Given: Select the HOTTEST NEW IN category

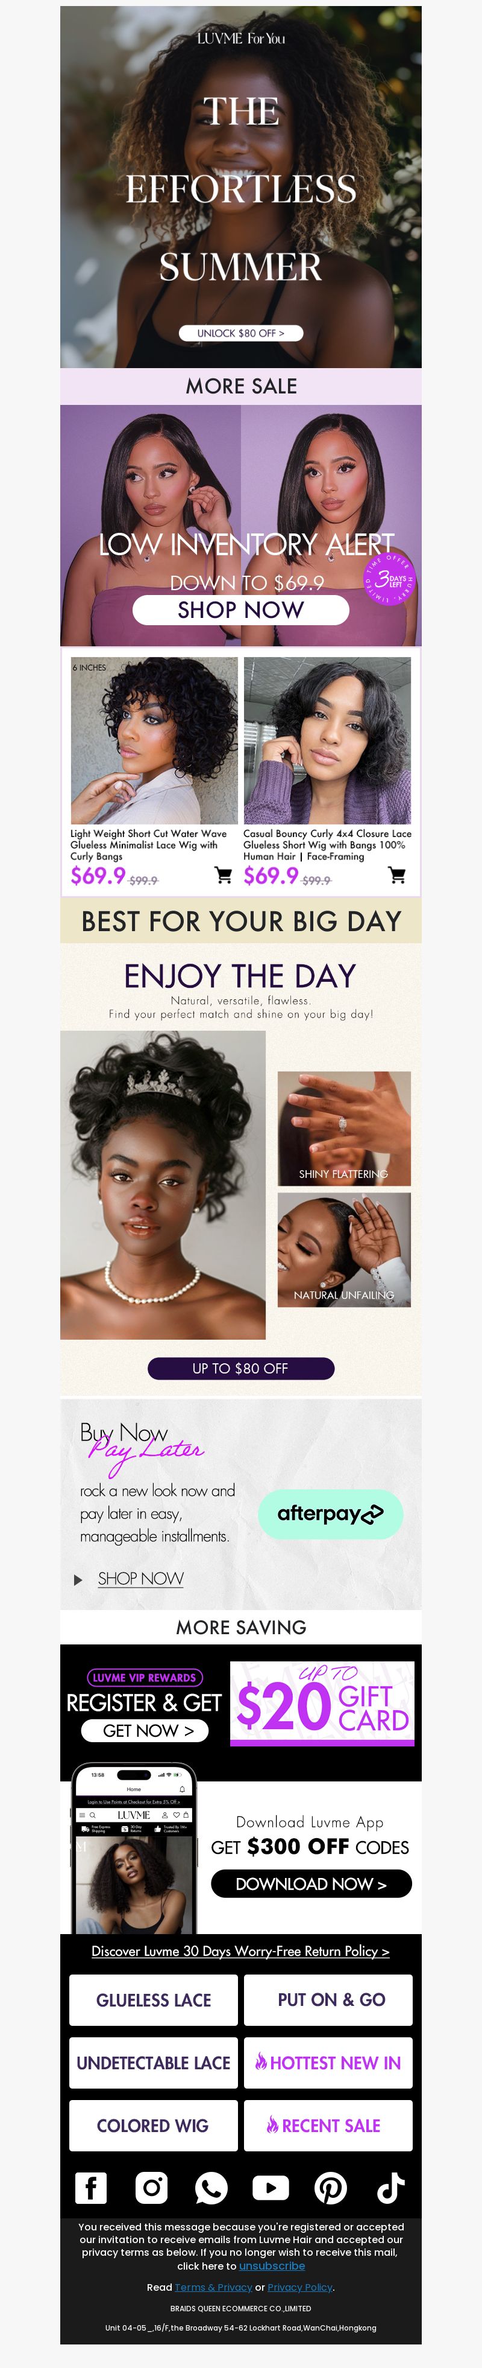Looking at the screenshot, I should coord(328,2063).
